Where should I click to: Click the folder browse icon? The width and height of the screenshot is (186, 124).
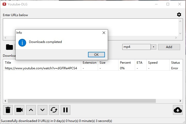[x=9, y=47]
